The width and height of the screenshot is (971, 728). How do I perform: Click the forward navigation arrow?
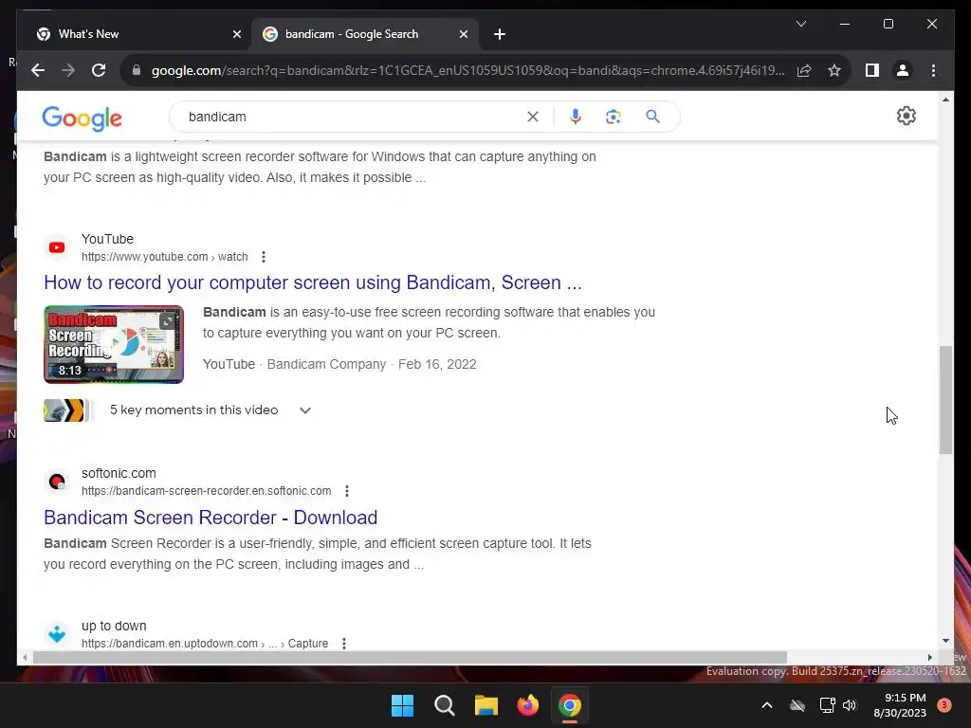pos(68,70)
